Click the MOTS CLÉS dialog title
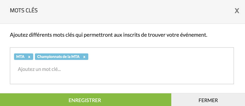Image resolution: width=245 pixels, height=106 pixels. click(24, 10)
